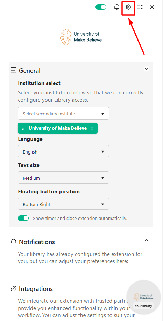This screenshot has width=163, height=321.
Task: Open the Language dropdown showing English
Action: click(63, 151)
